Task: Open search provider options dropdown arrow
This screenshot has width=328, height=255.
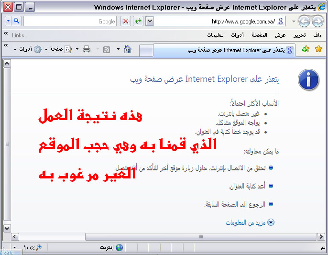Action: tap(8, 21)
